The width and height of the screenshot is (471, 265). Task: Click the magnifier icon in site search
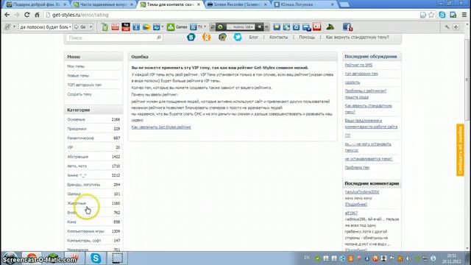[159, 38]
